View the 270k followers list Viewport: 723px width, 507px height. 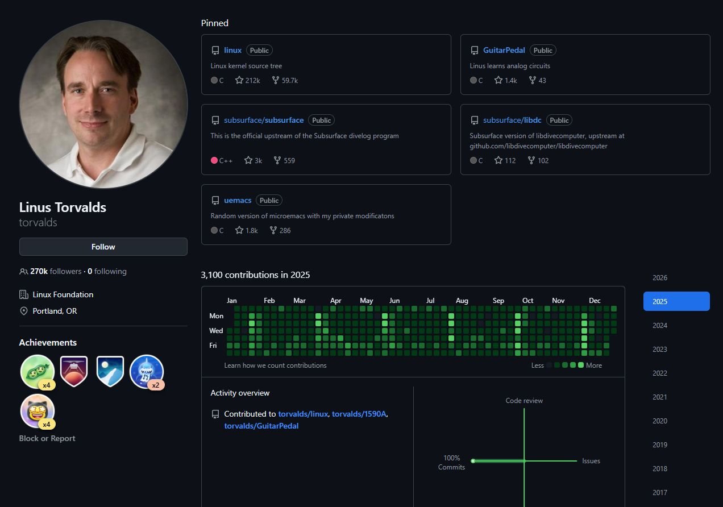click(x=56, y=271)
